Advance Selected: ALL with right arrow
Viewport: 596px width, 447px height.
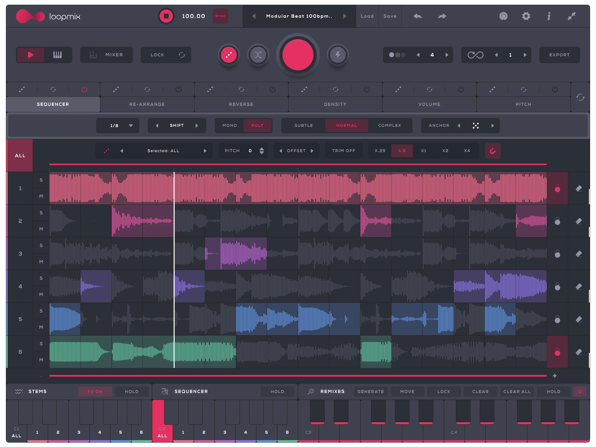click(x=205, y=151)
